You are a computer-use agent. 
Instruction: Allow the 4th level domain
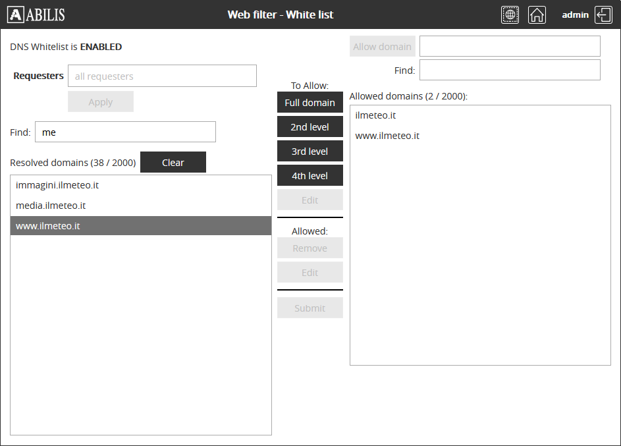[310, 176]
